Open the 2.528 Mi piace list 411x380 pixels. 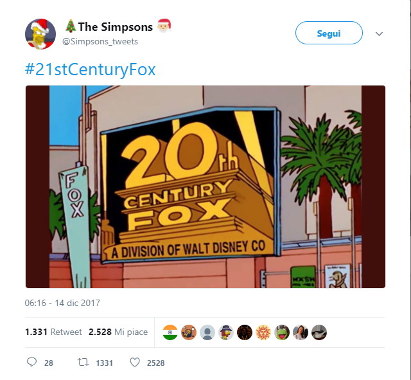[118, 332]
